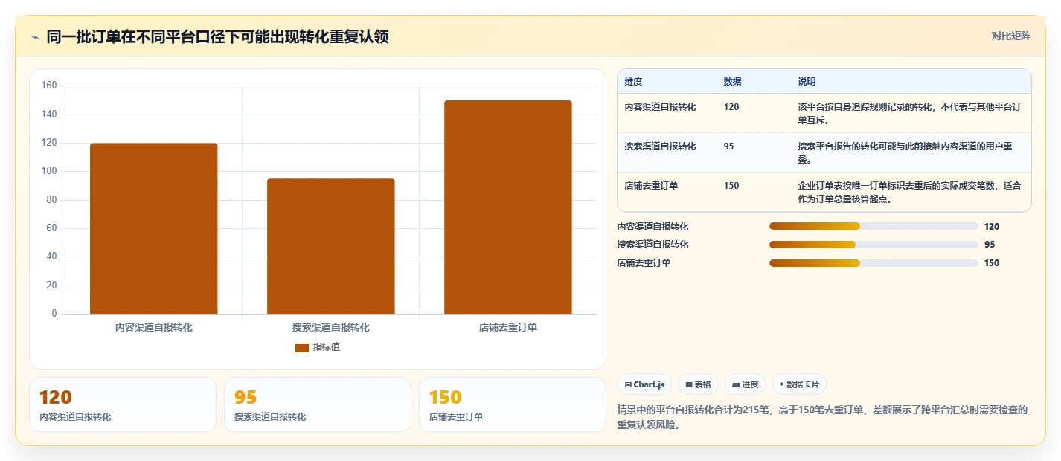Screen dimensions: 1061x461
Task: Click the 搜索渠道自报转化 bar in the chart
Action: 330,246
